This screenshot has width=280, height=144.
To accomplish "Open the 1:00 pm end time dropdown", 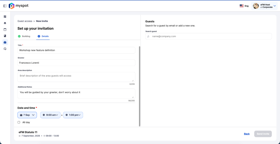I will tap(73, 115).
